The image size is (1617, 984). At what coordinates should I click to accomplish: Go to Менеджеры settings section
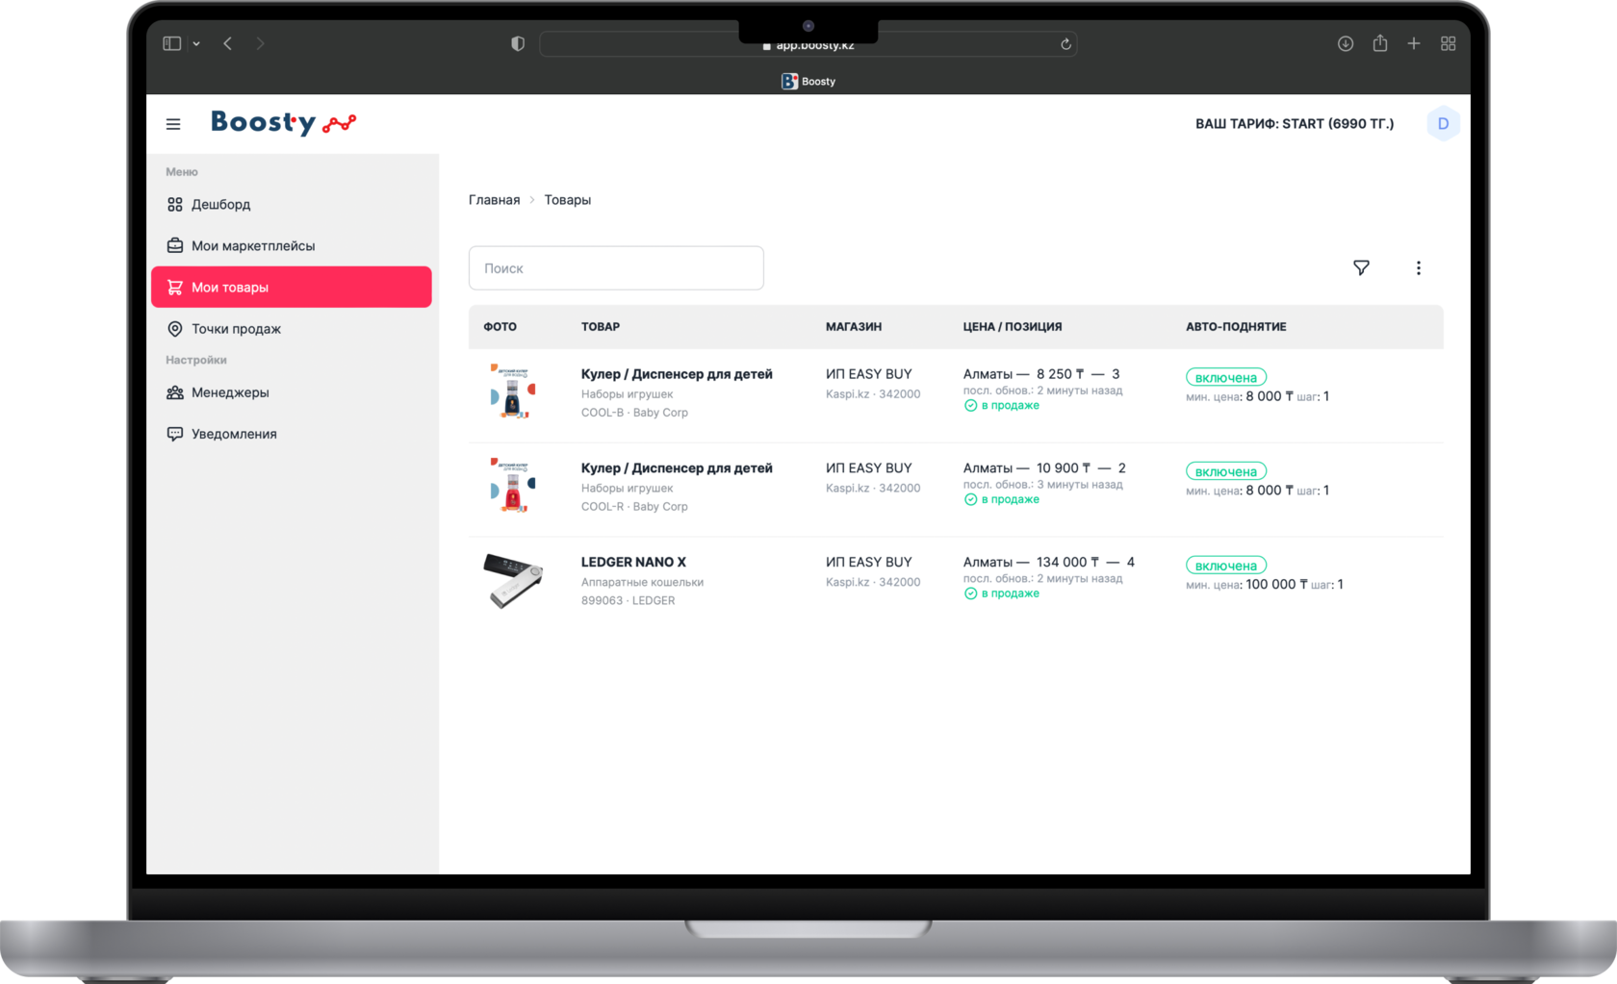(230, 392)
